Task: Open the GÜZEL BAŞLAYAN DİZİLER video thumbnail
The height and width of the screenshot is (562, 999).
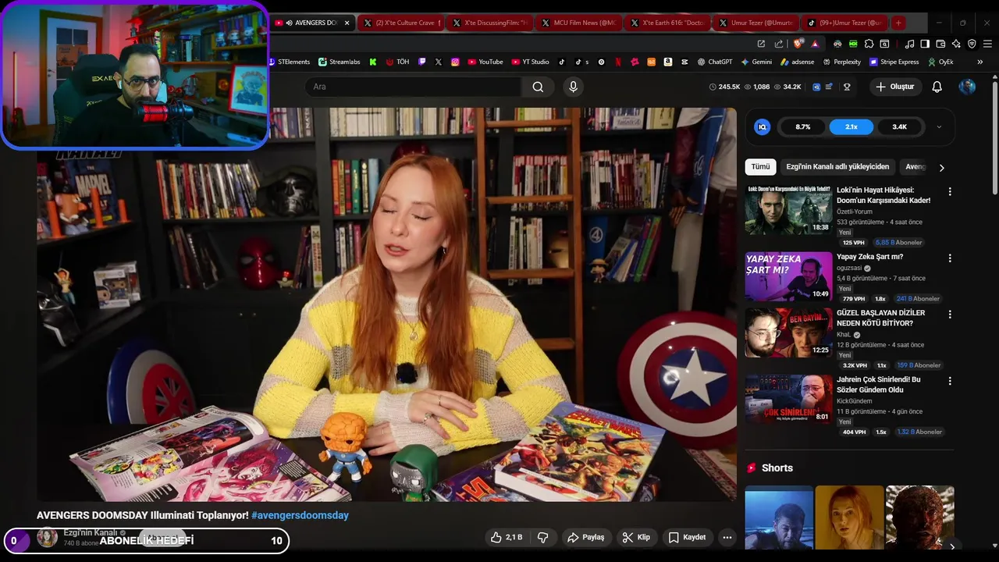Action: click(x=788, y=333)
